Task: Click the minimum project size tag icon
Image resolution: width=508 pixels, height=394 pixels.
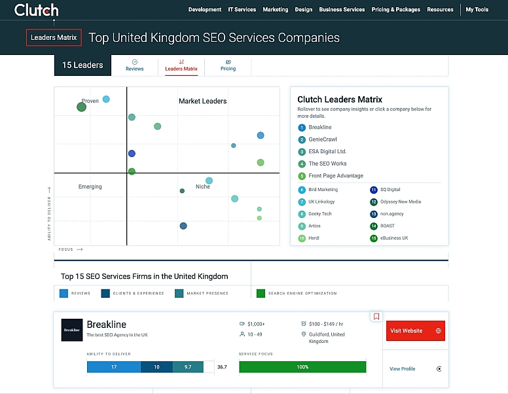Action: (242, 324)
